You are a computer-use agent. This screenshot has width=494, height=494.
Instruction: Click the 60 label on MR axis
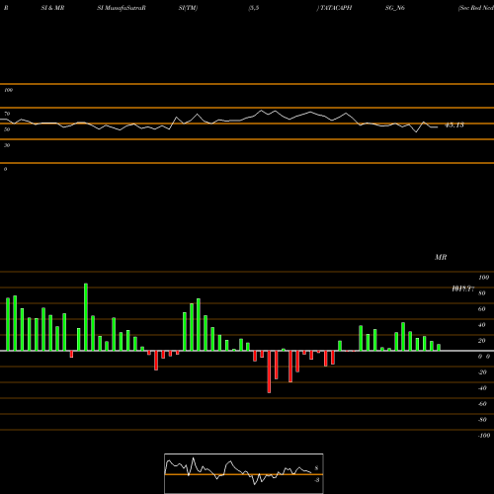[x=482, y=309]
